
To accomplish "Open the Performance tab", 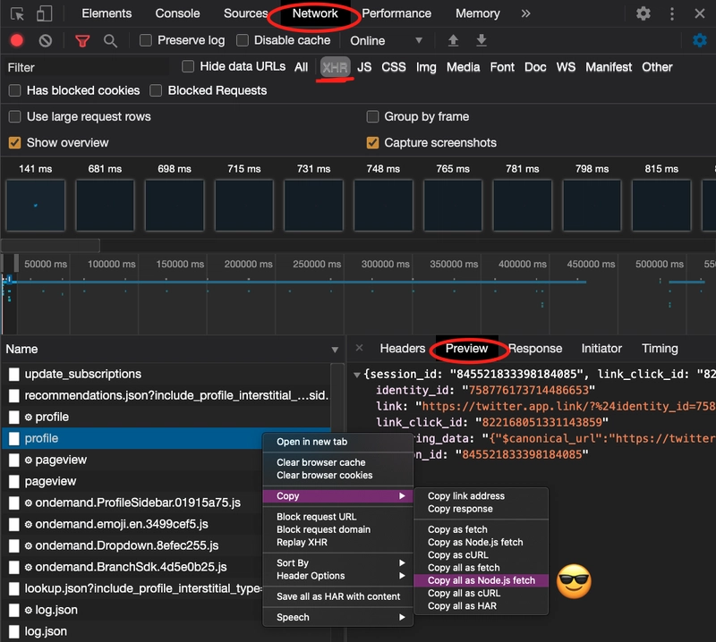I will (x=396, y=13).
